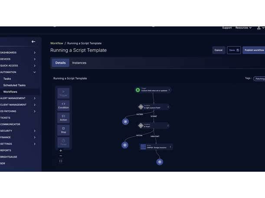Click the Publish workflow button
Screen dimensions: 265x198
point(254,50)
